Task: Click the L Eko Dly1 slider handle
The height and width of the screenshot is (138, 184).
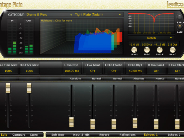Action: pyautogui.click(x=71, y=122)
